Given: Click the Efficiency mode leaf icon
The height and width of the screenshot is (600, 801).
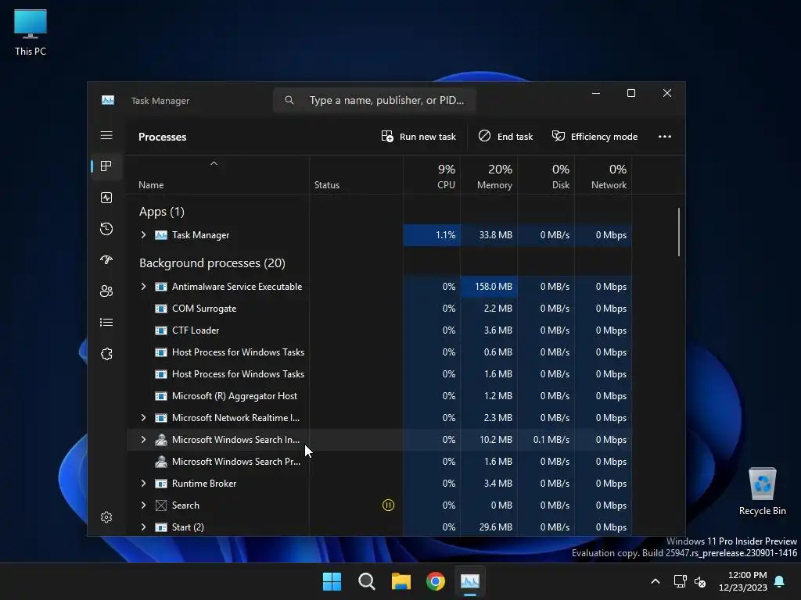Looking at the screenshot, I should pyautogui.click(x=559, y=136).
